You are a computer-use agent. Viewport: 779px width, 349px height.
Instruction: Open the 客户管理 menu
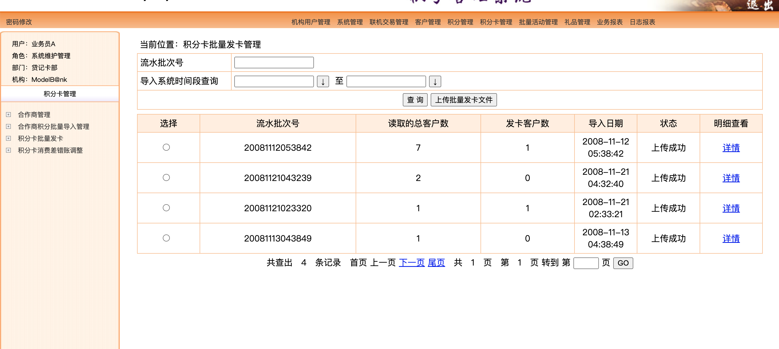(x=428, y=22)
